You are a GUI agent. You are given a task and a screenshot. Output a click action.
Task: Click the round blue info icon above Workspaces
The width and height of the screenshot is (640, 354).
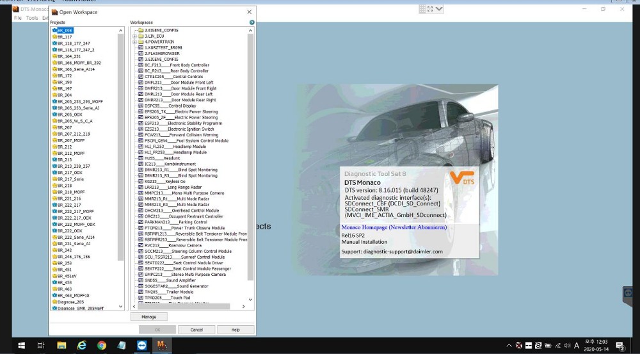252,22
